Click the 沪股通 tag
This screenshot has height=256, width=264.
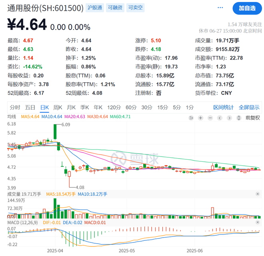[x=95, y=8]
